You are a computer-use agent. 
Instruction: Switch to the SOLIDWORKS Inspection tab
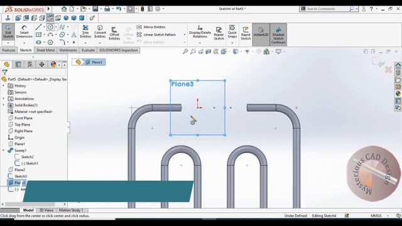click(119, 50)
